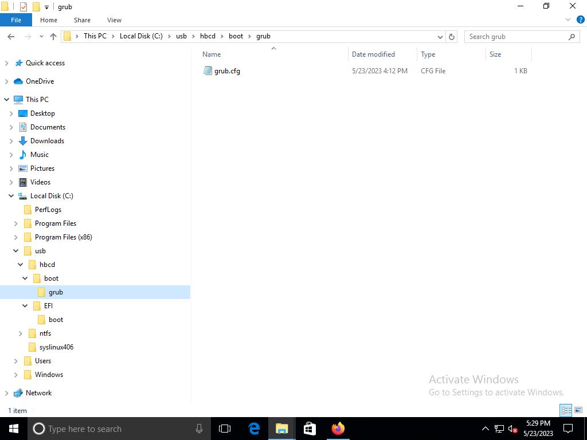Open the recent locations dropdown arrow
This screenshot has height=440, width=587.
pyautogui.click(x=41, y=37)
